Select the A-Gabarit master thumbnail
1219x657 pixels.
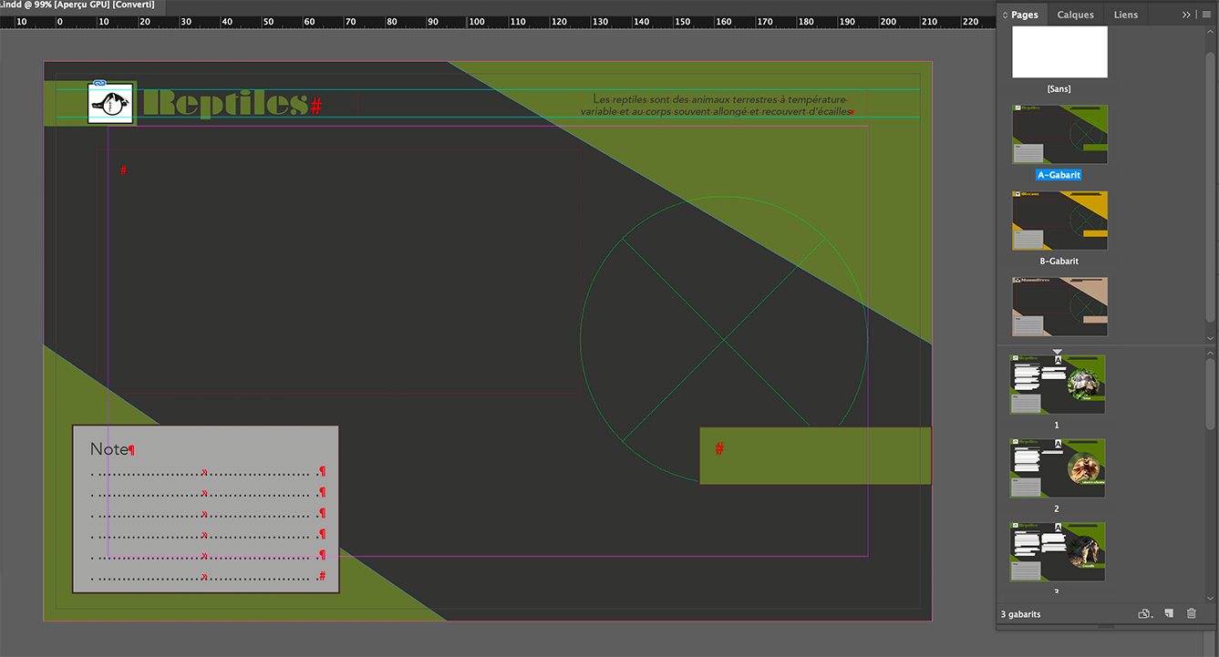tap(1059, 133)
